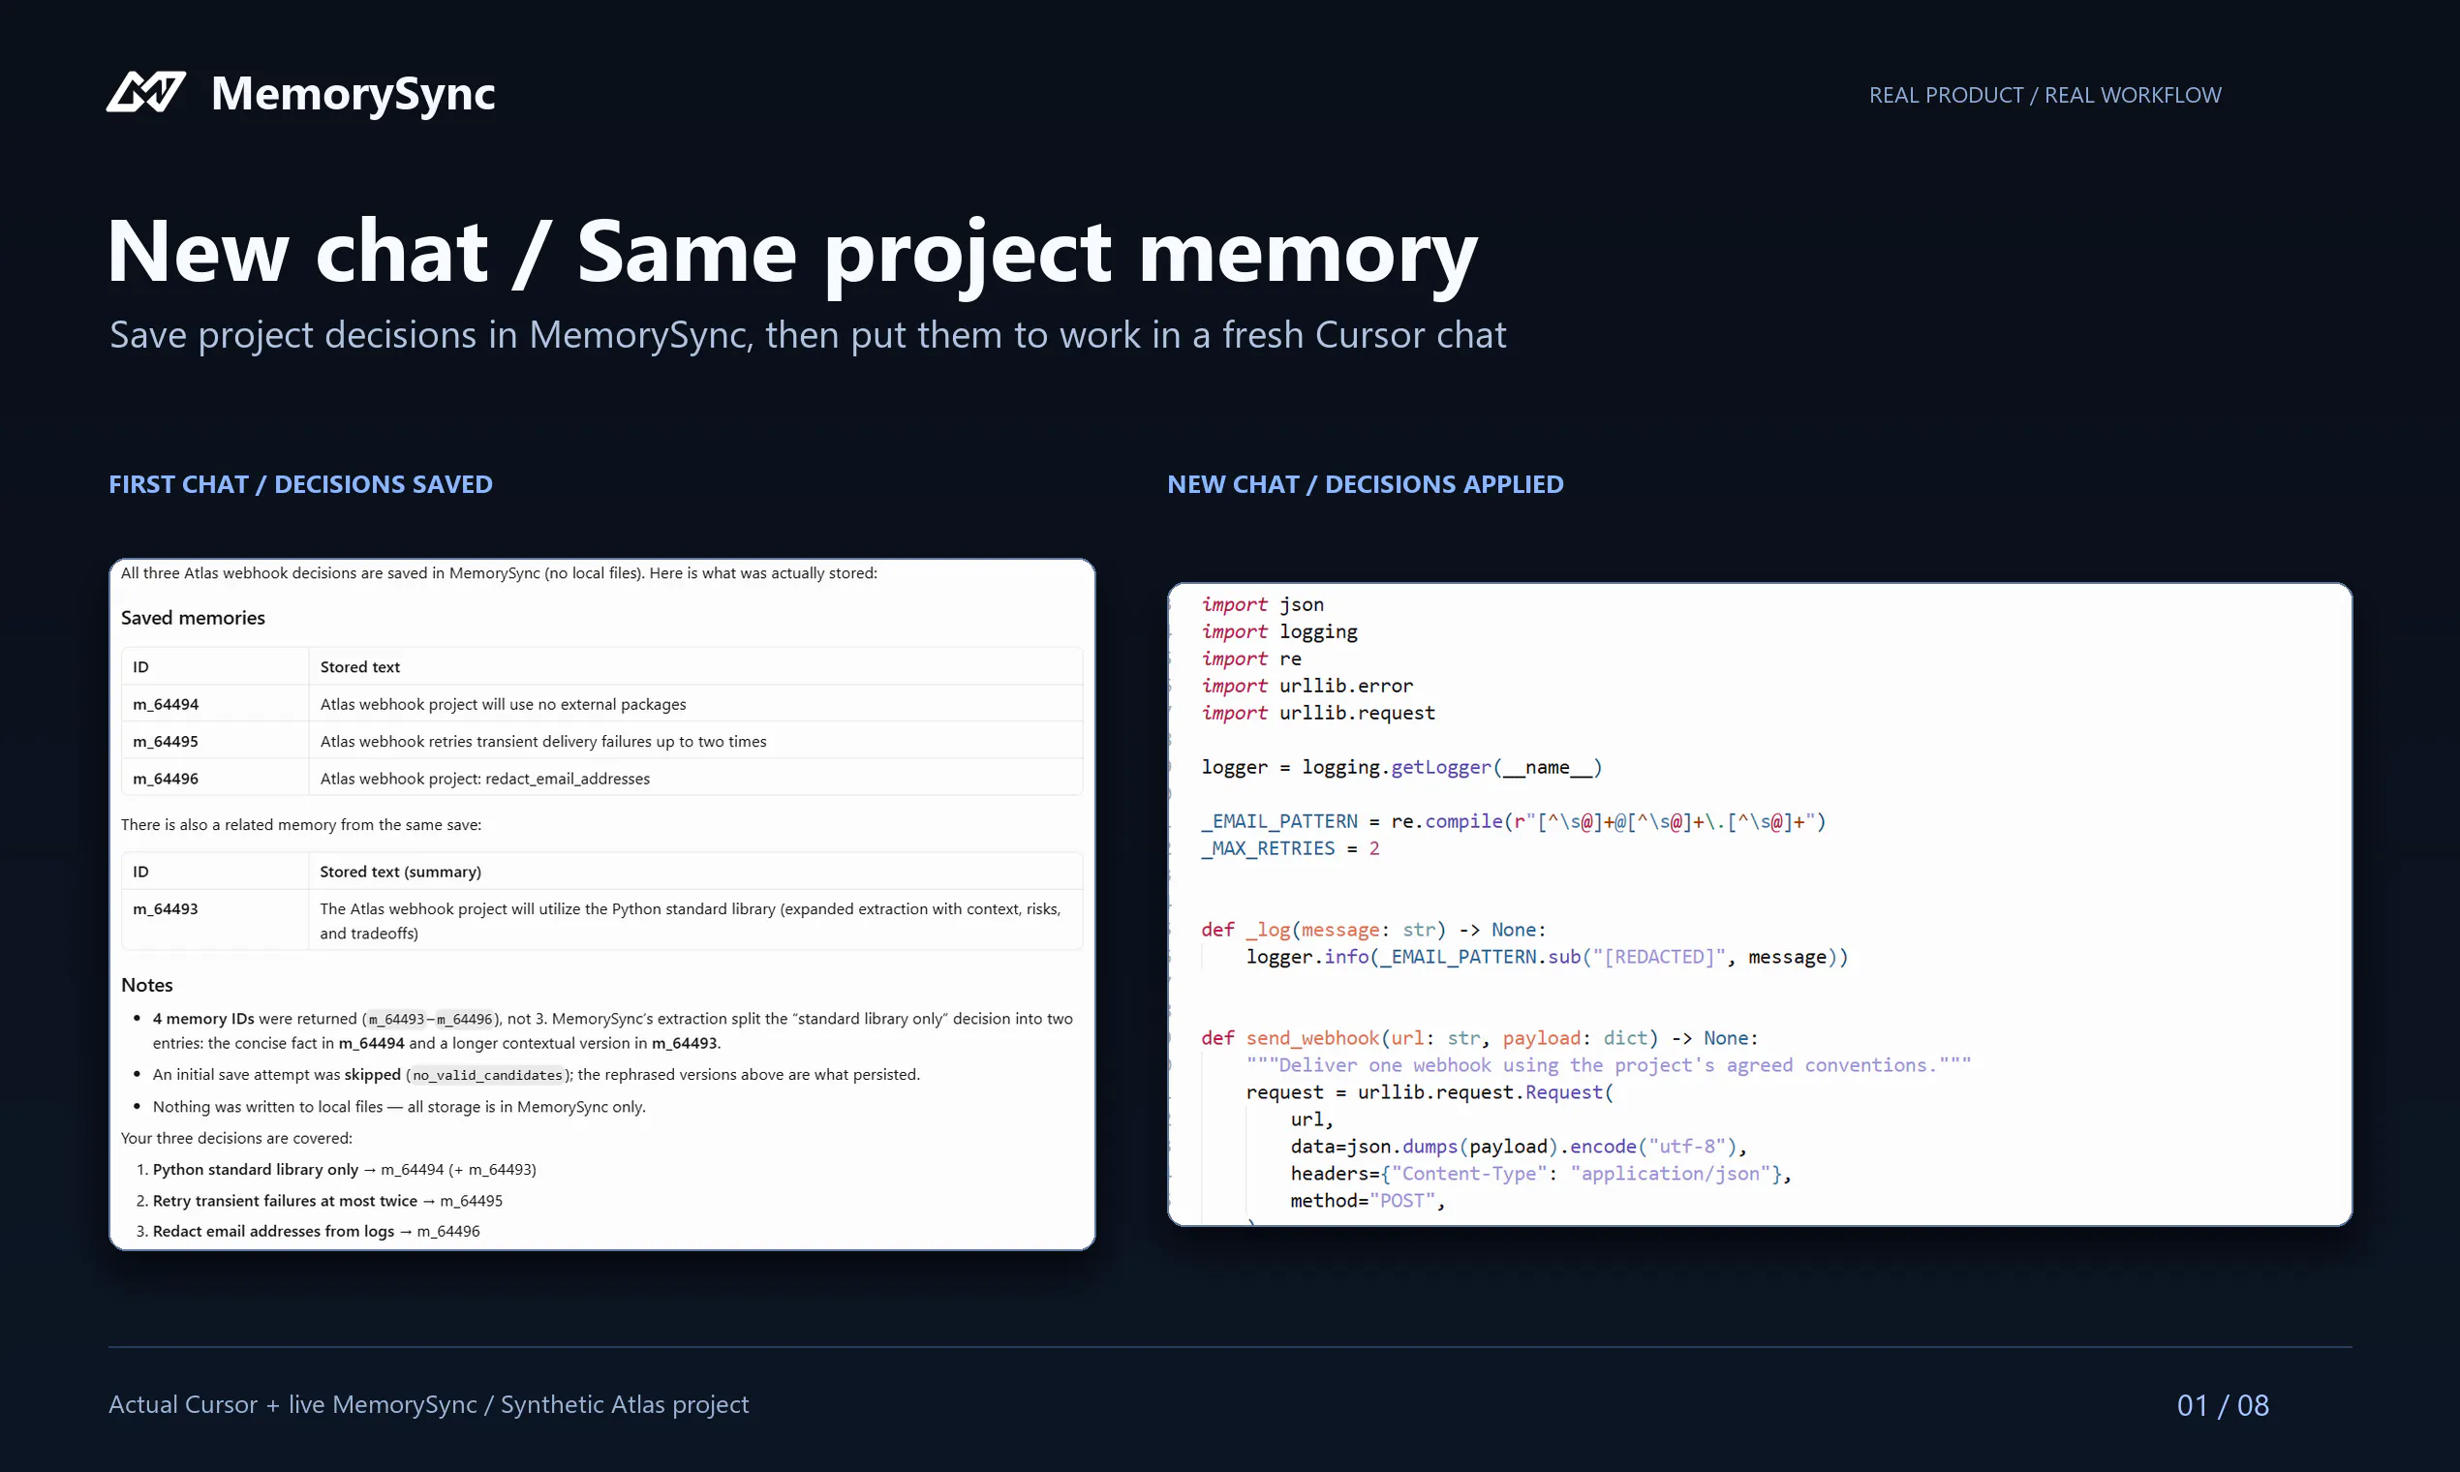The image size is (2460, 1472).
Task: Click 'Atlas webhook project will use no external packages'
Action: coord(503,704)
